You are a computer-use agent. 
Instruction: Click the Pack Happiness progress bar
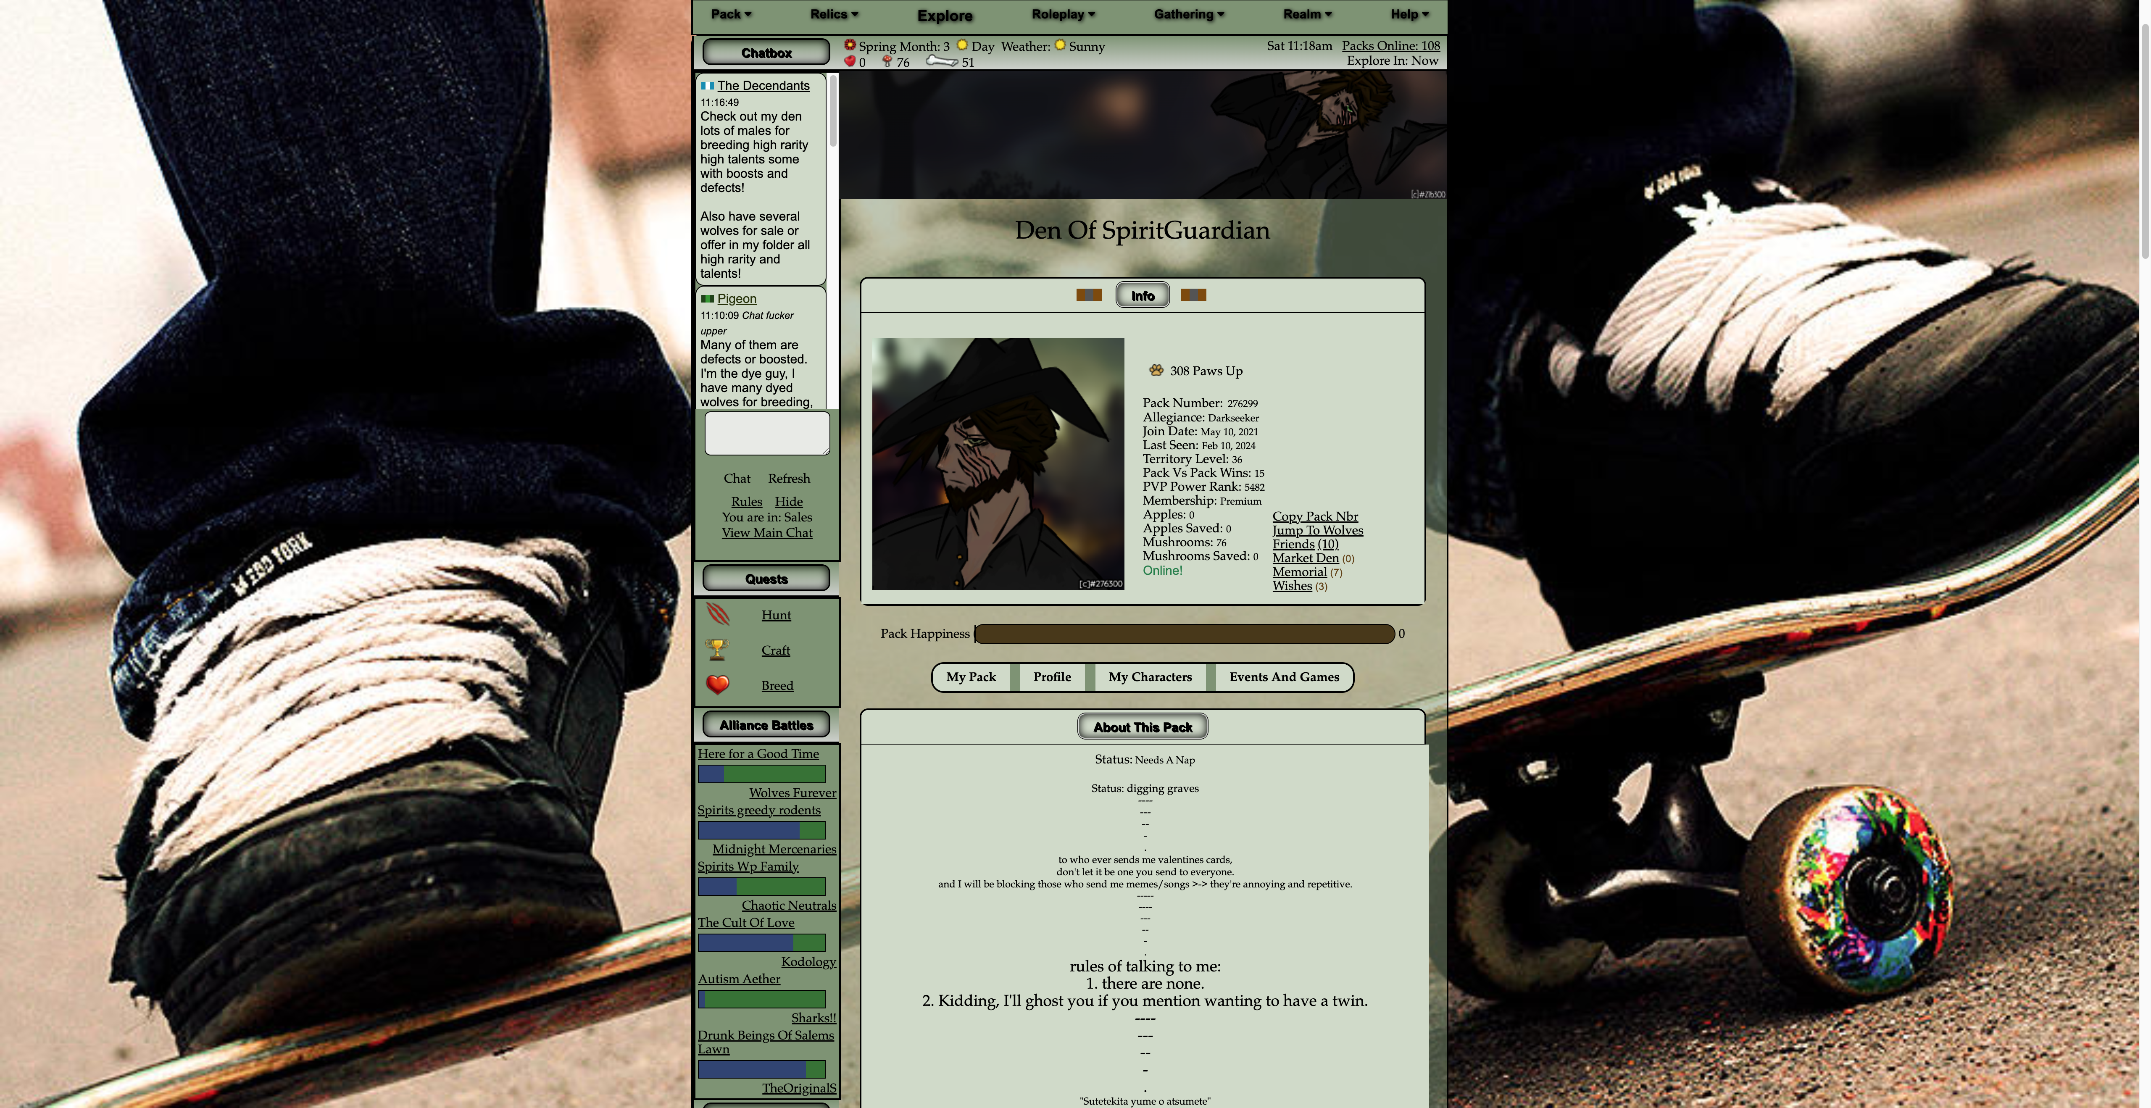click(x=1184, y=634)
